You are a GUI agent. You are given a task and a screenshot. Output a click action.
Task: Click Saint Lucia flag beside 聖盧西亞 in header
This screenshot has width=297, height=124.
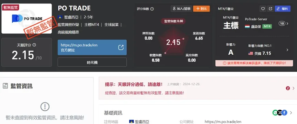pos(60,17)
